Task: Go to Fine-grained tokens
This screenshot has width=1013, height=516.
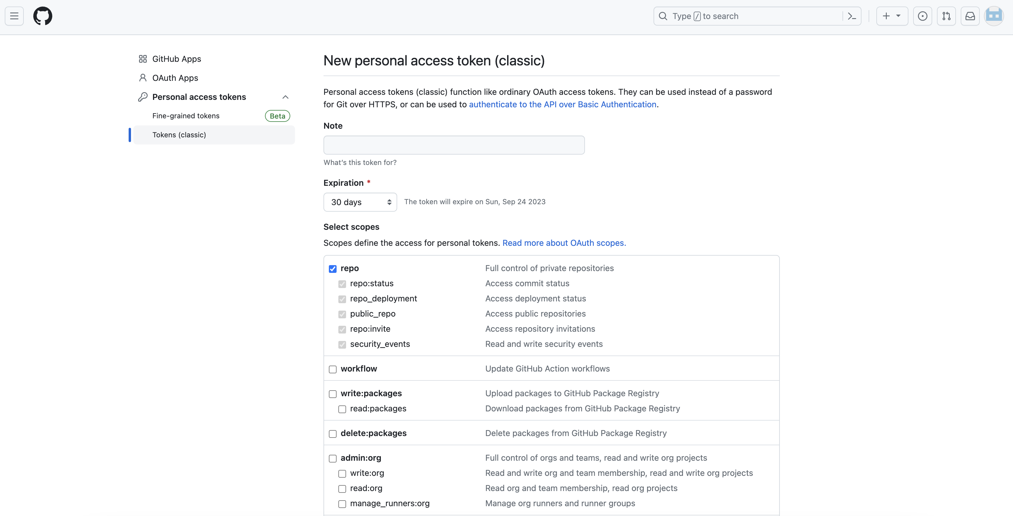Action: coord(186,116)
